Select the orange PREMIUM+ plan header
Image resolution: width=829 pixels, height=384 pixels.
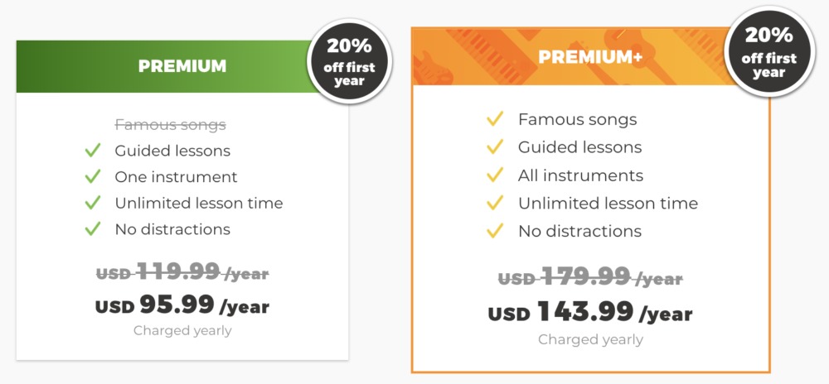tap(590, 56)
